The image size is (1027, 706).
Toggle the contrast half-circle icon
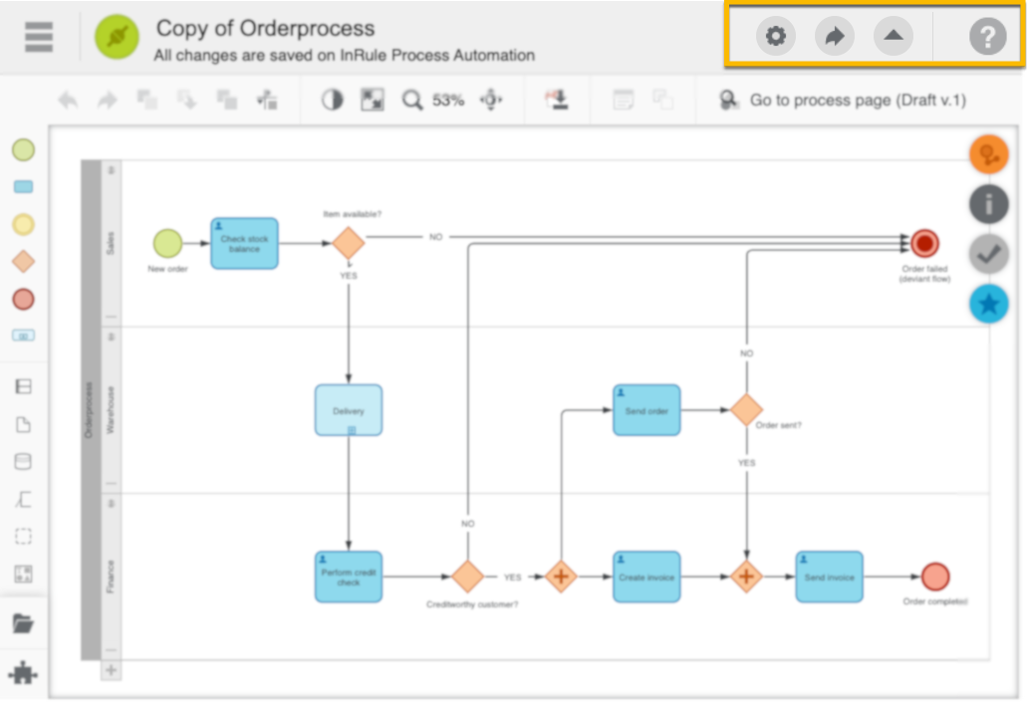click(x=332, y=100)
